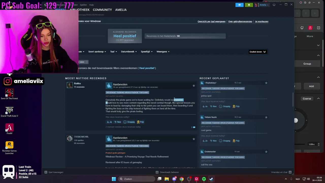Screen dimensions: 325x183
Task: Open Datumbereik filter dropdown
Action: click(x=129, y=52)
